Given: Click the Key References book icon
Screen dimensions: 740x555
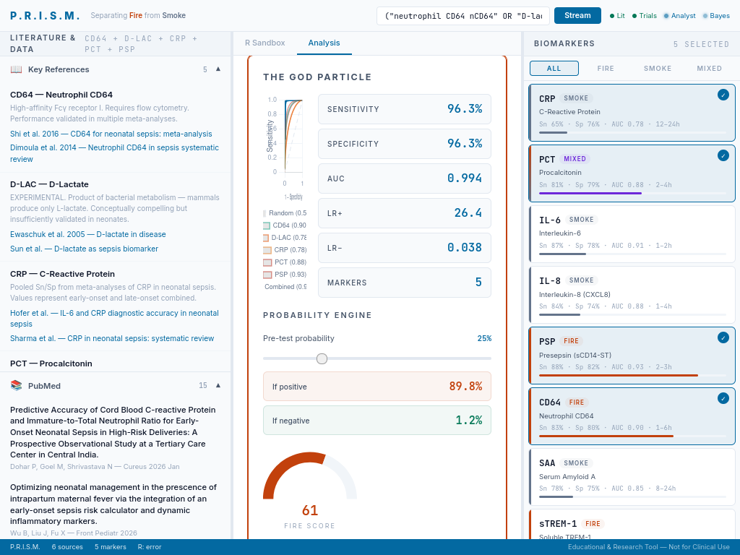Looking at the screenshot, I should pyautogui.click(x=16, y=69).
